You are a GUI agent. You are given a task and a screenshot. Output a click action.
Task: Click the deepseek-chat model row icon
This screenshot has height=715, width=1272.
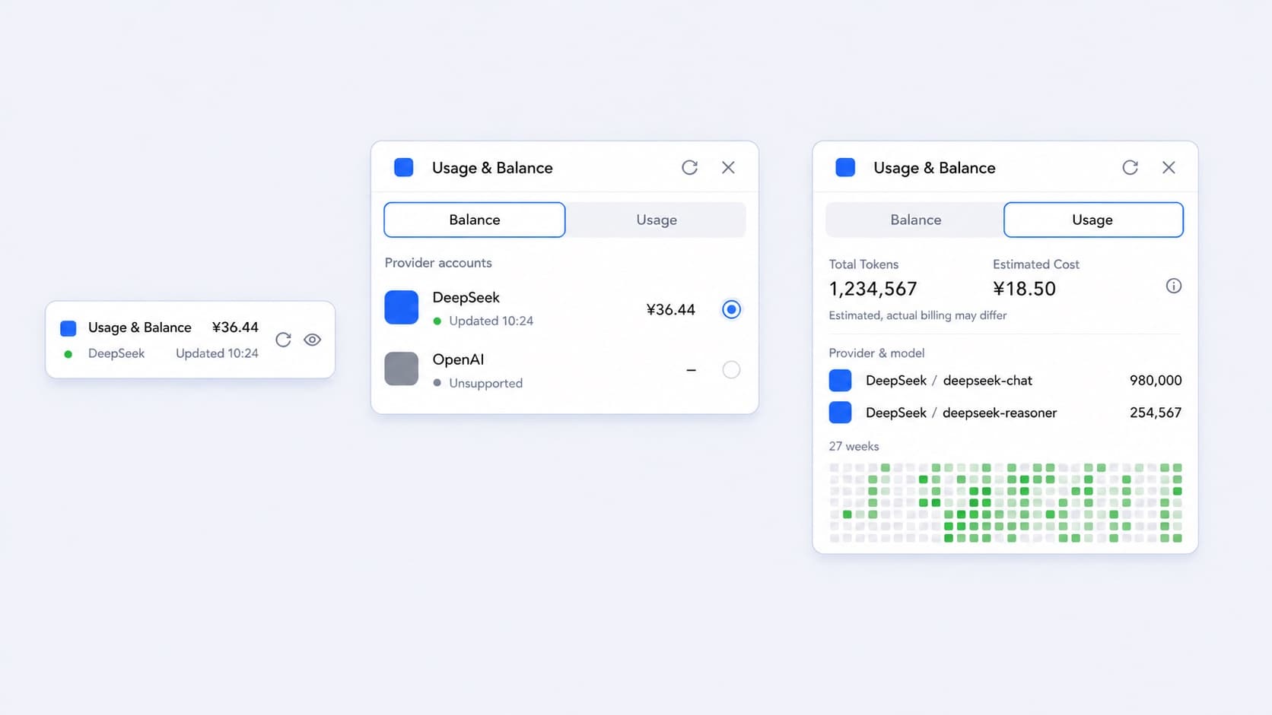840,381
